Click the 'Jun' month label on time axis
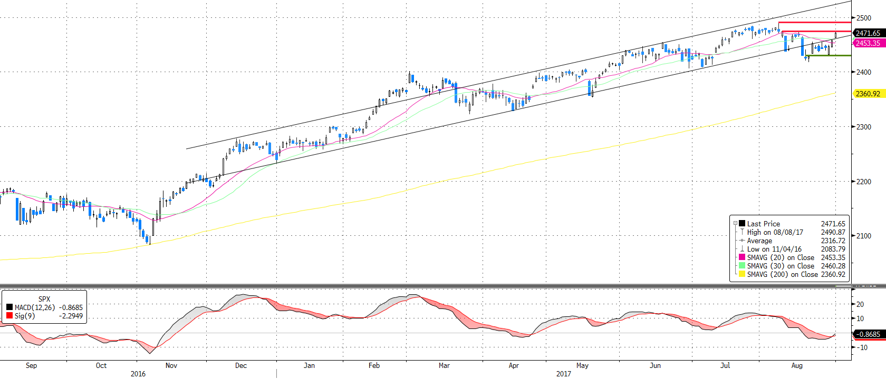 click(655, 365)
